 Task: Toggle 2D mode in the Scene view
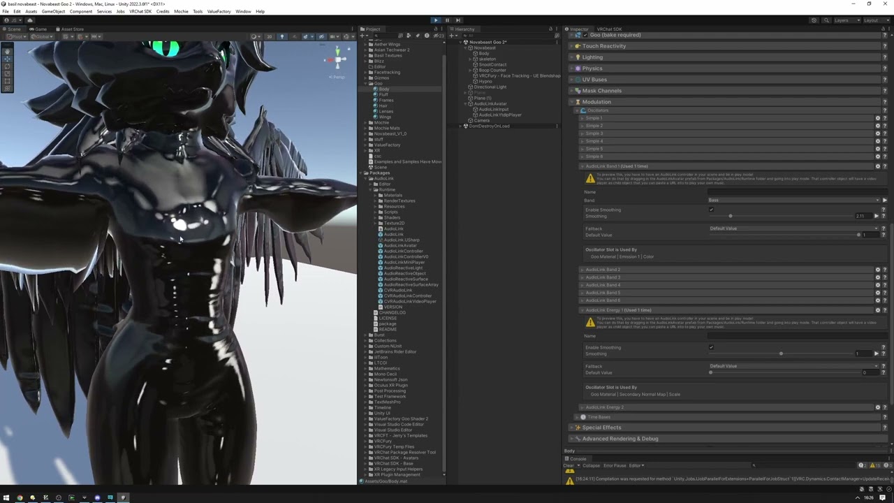(x=270, y=36)
